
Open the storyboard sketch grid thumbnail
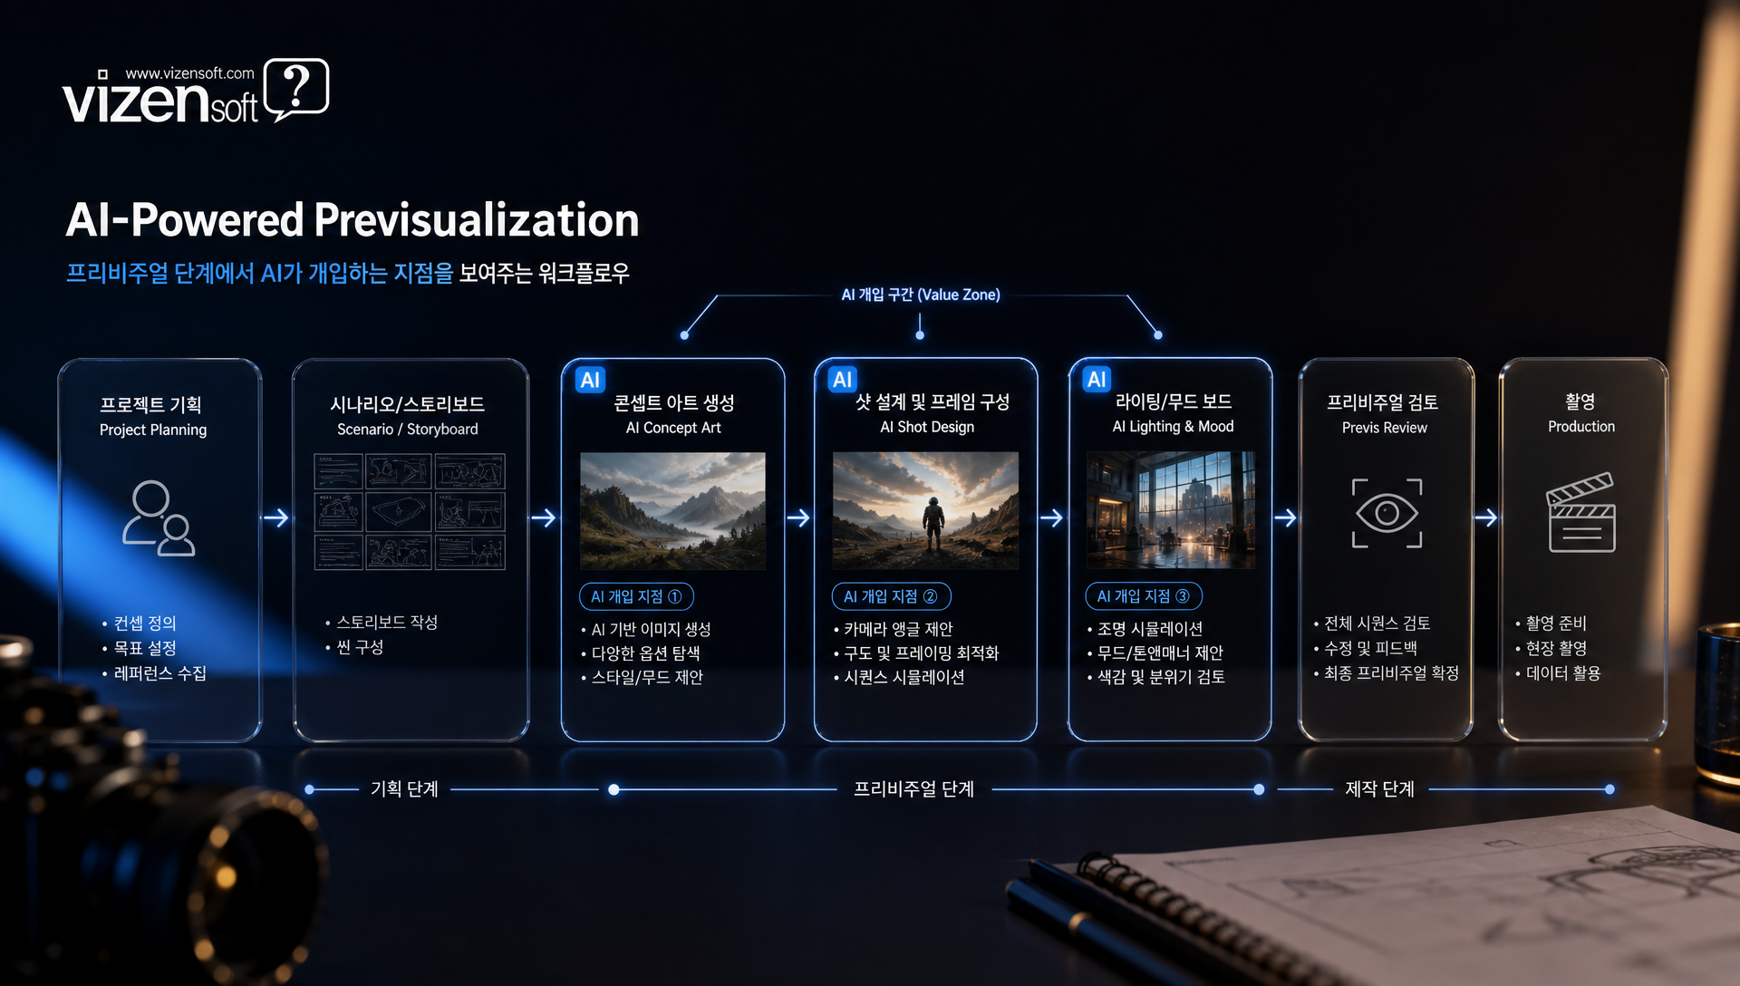click(410, 511)
